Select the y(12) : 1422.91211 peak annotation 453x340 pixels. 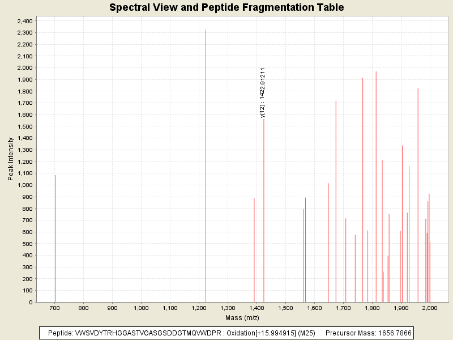(263, 92)
